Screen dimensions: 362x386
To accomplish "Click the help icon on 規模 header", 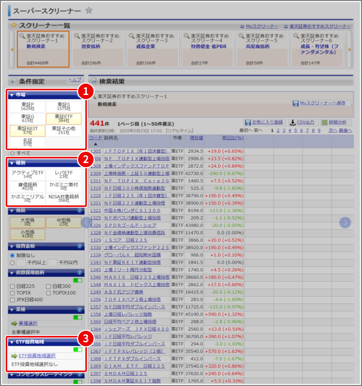I will click(80, 211).
